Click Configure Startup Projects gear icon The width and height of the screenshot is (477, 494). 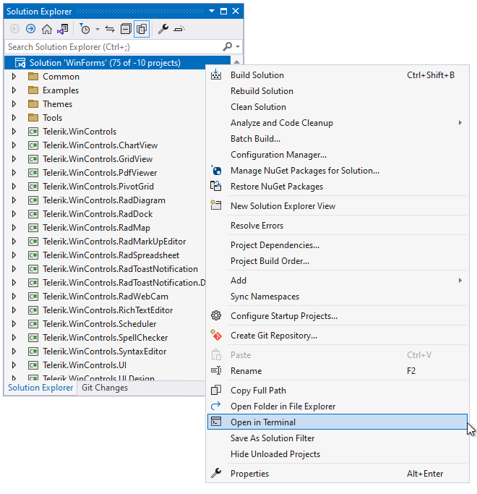click(x=216, y=315)
